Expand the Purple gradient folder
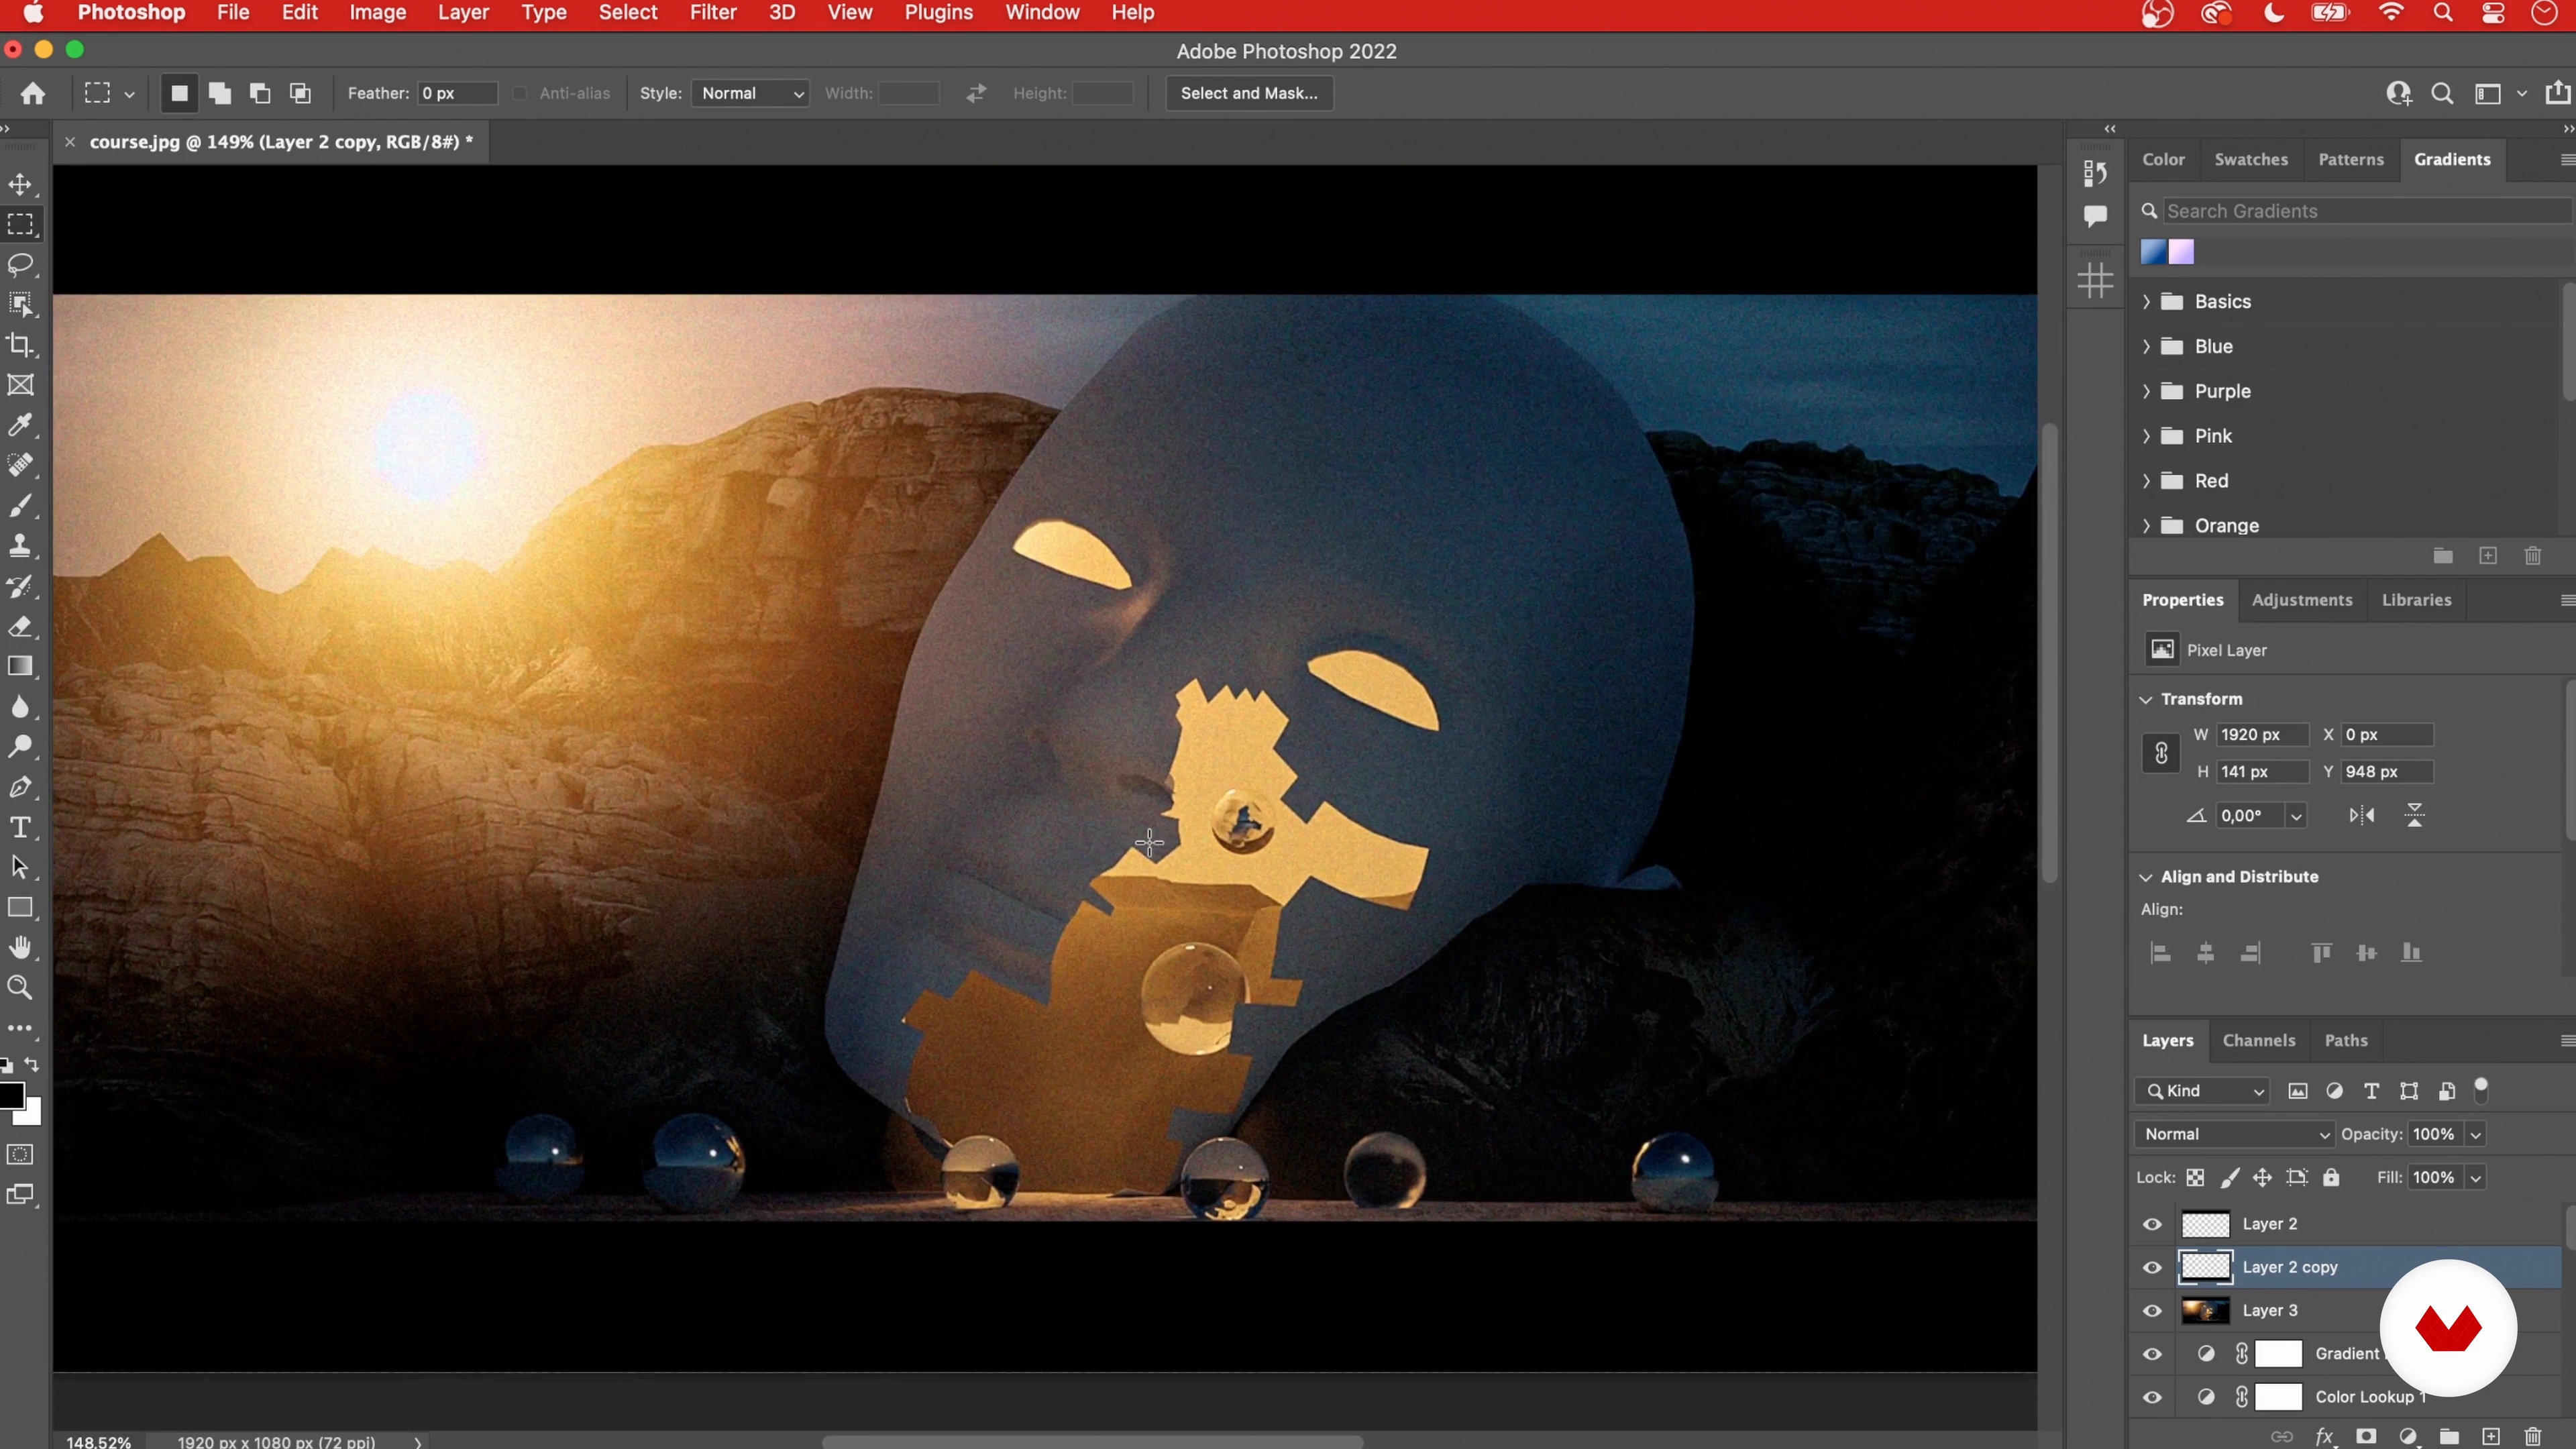Viewport: 2576px width, 1449px height. [2146, 391]
